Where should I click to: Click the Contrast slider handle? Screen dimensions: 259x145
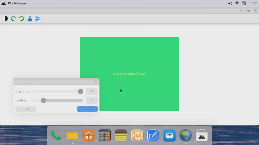click(x=43, y=100)
